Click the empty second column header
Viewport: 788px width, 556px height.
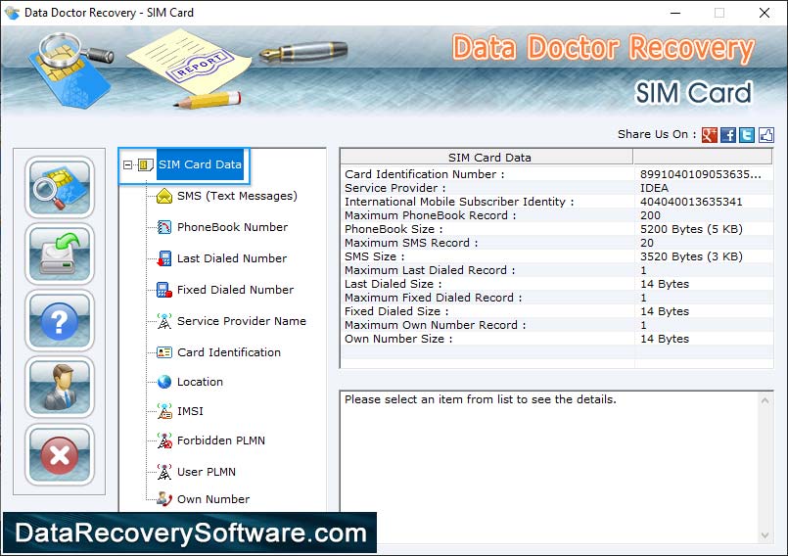[x=703, y=158]
